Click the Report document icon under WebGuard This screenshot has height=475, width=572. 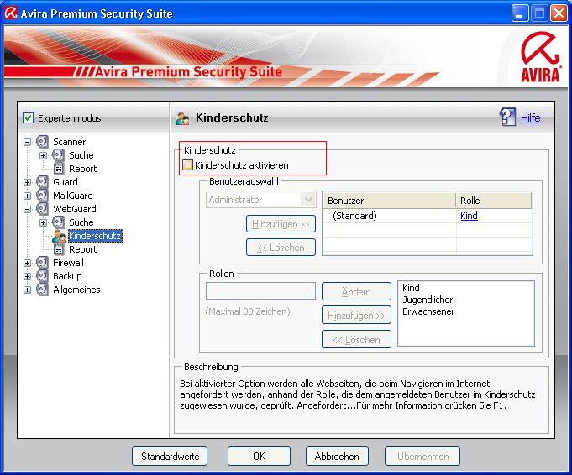pyautogui.click(x=58, y=249)
